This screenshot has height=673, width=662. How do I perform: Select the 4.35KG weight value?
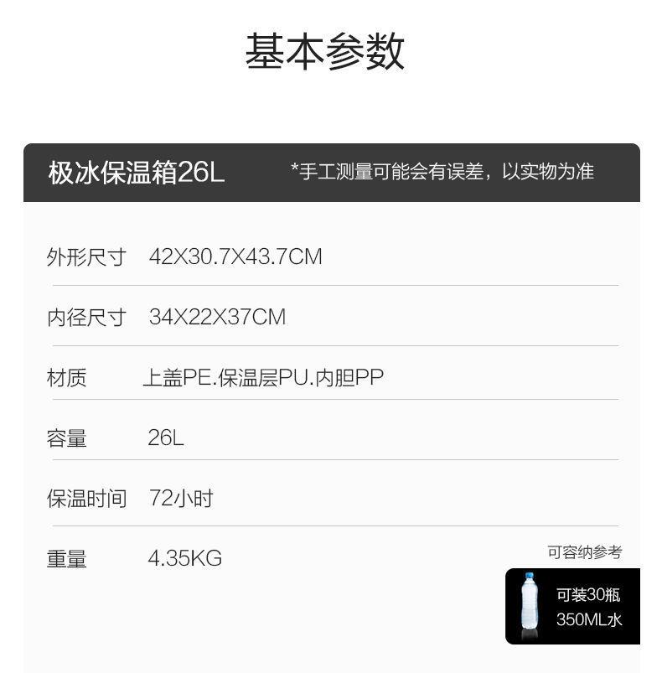click(185, 558)
